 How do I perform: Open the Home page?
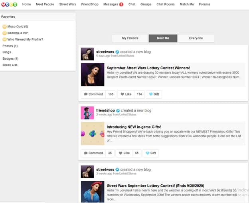click(26, 4)
